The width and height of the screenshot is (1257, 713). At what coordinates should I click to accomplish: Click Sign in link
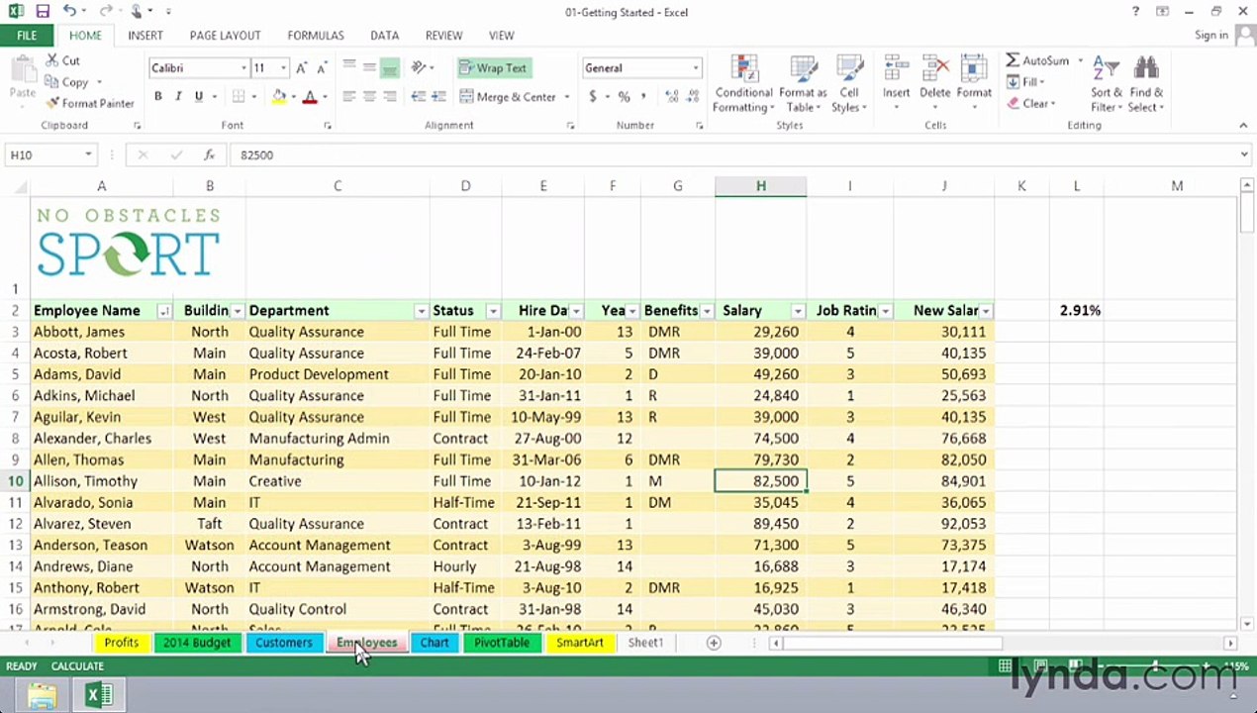(x=1211, y=36)
